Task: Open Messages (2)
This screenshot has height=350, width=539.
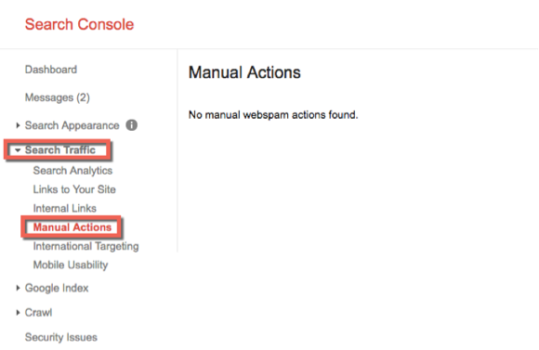Action: click(57, 97)
